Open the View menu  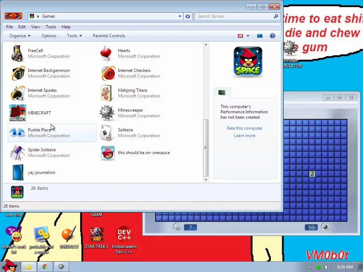tap(35, 27)
